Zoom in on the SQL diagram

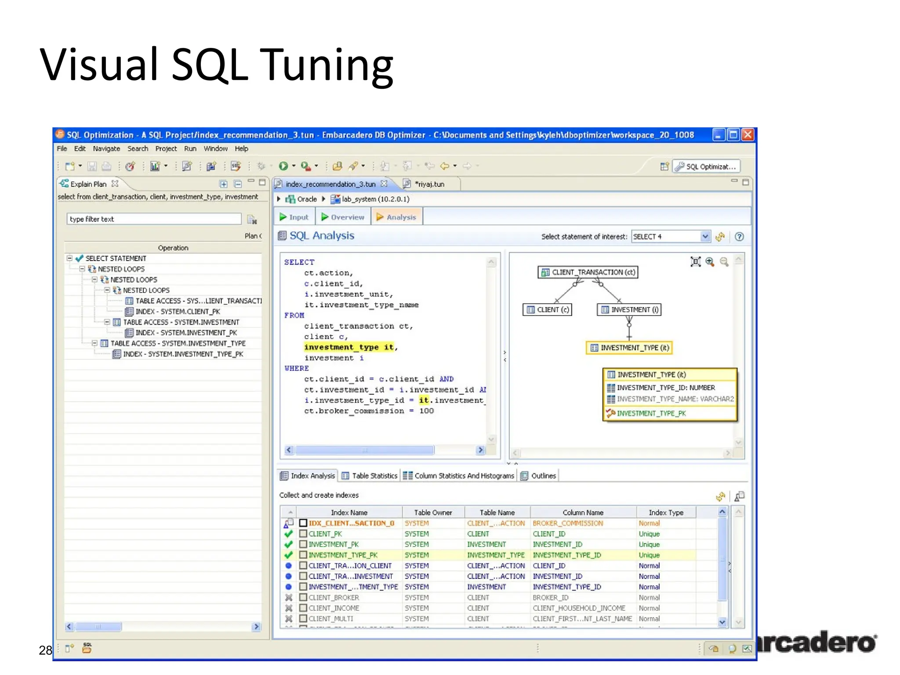pos(710,262)
